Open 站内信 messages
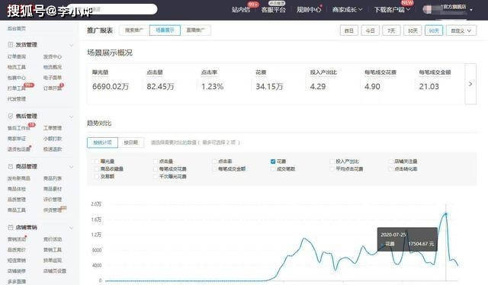 241,10
